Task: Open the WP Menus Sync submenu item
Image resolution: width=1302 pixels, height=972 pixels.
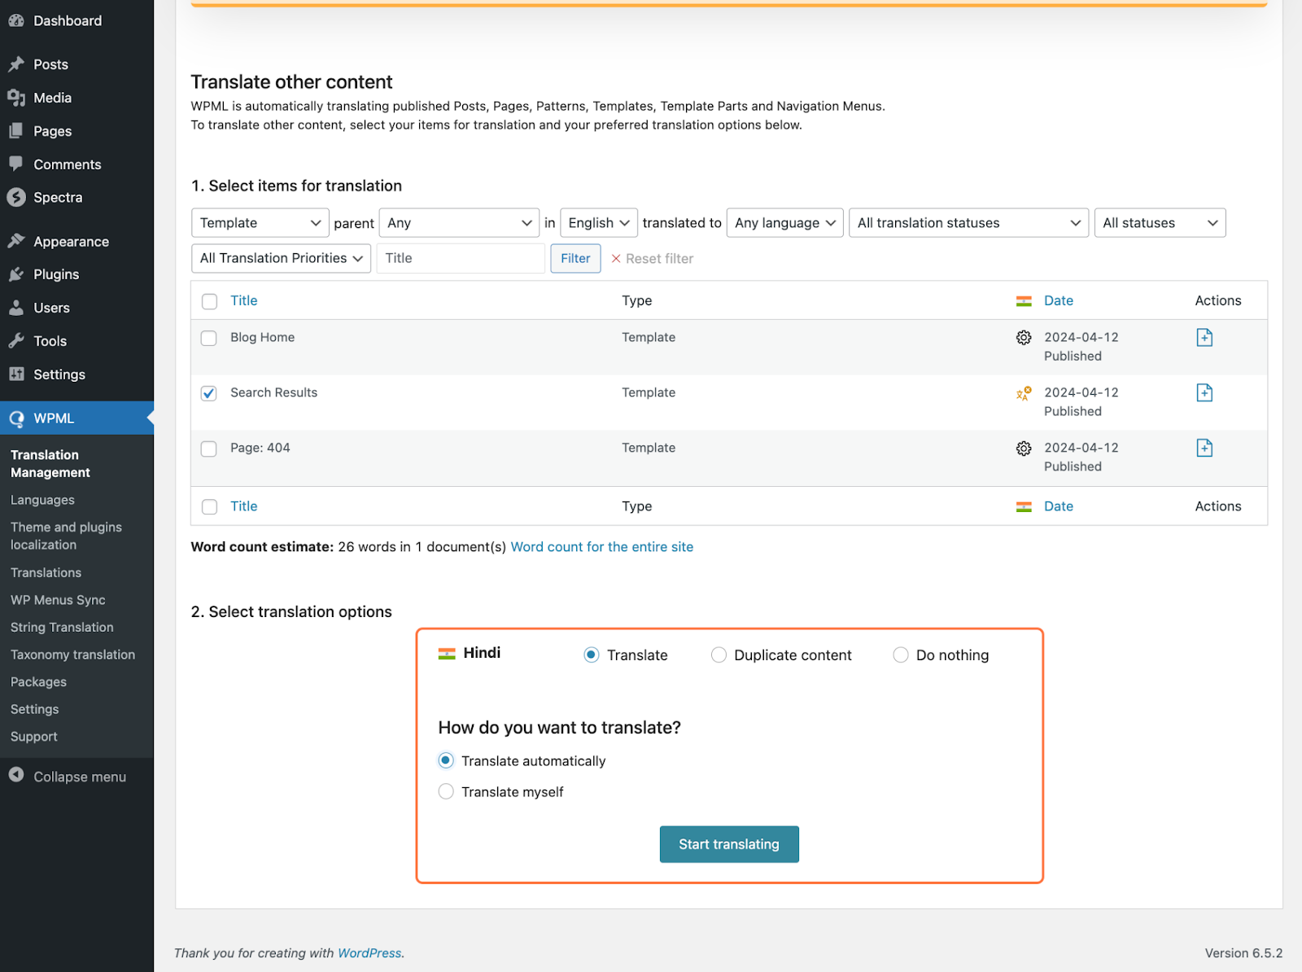Action: click(58, 600)
